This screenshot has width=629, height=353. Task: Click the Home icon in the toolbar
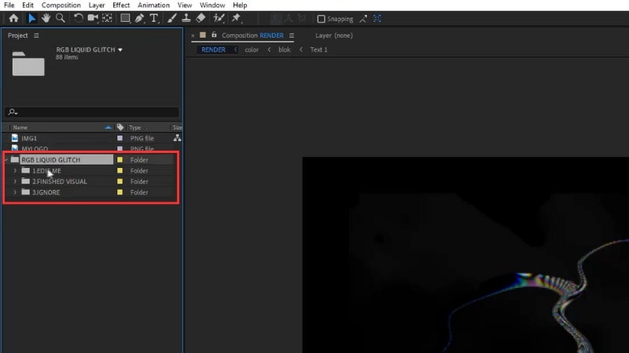(13, 18)
